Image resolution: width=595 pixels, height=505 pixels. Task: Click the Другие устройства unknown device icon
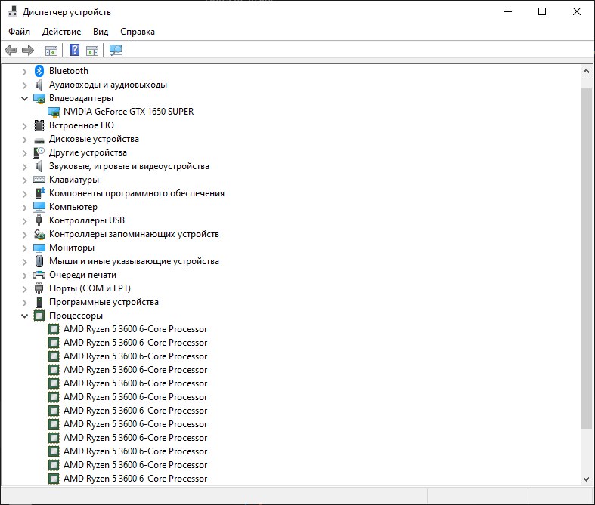tap(39, 152)
